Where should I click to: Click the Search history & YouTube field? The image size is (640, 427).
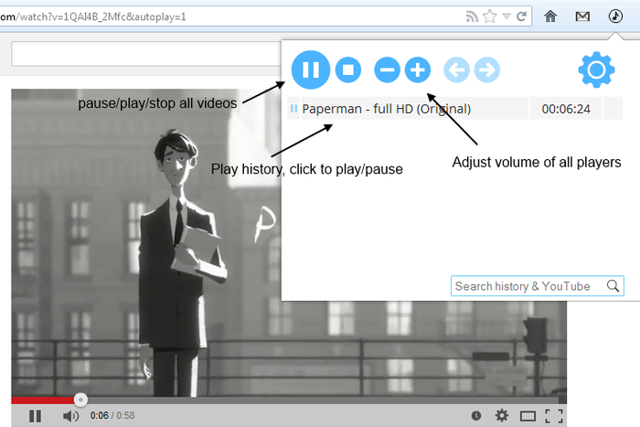coord(528,286)
